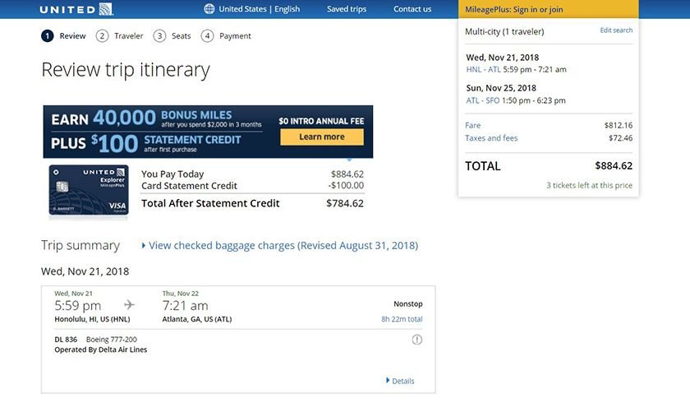Open Contact us in top navigation
The height and width of the screenshot is (403, 690).
(x=412, y=9)
